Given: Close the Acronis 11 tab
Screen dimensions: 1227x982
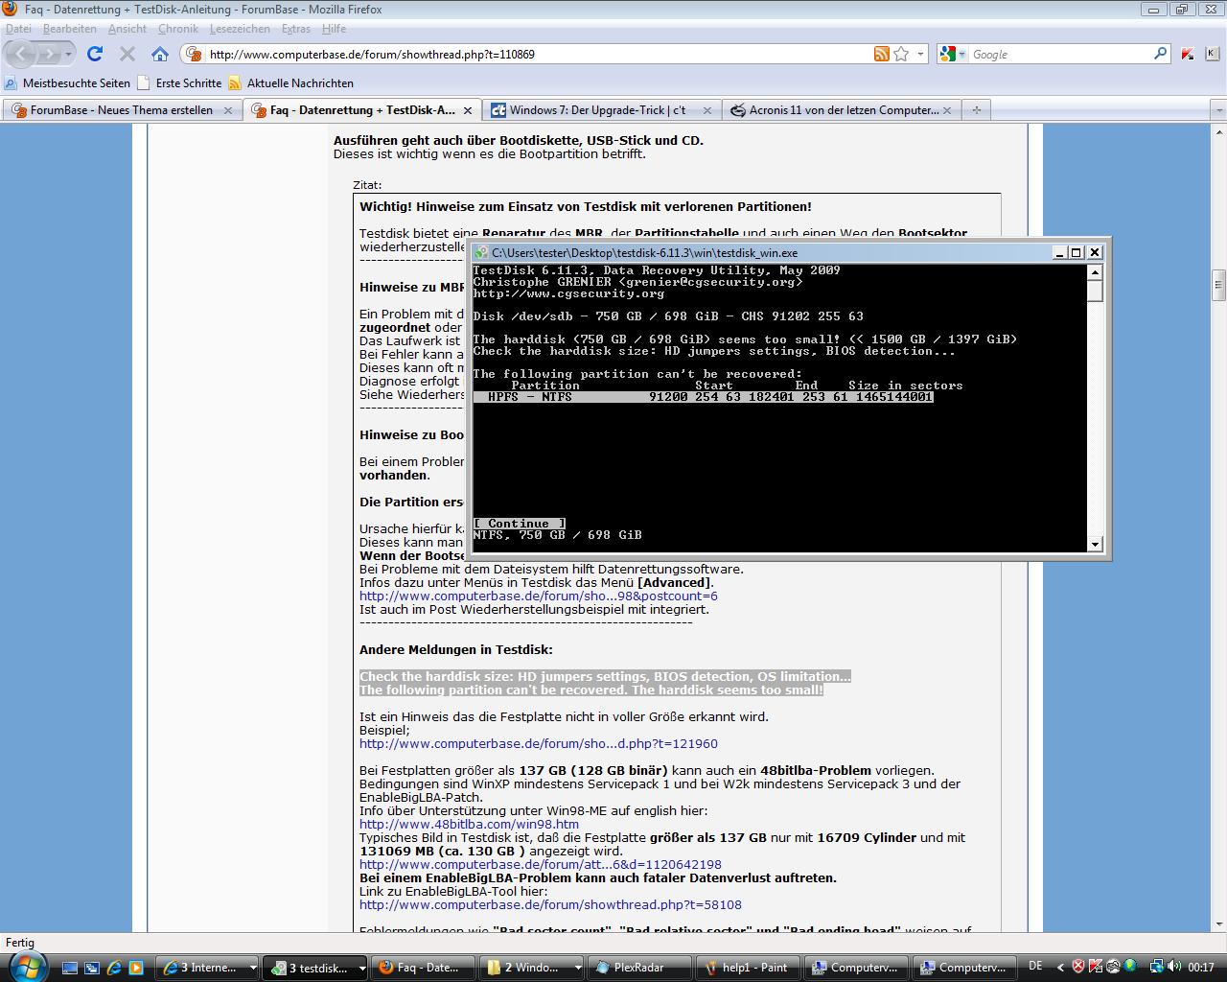Looking at the screenshot, I should click(x=947, y=110).
